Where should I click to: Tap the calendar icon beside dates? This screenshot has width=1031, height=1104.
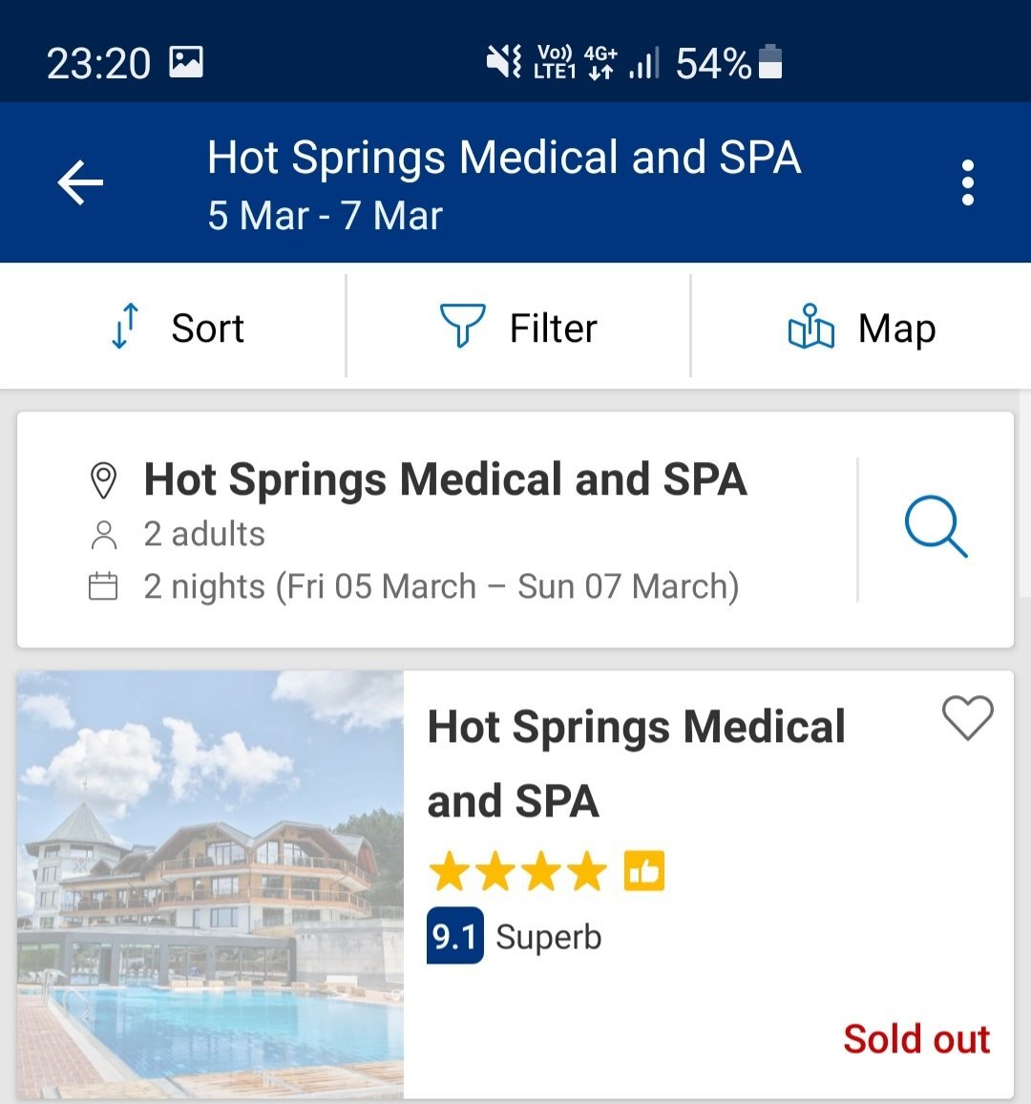point(103,585)
